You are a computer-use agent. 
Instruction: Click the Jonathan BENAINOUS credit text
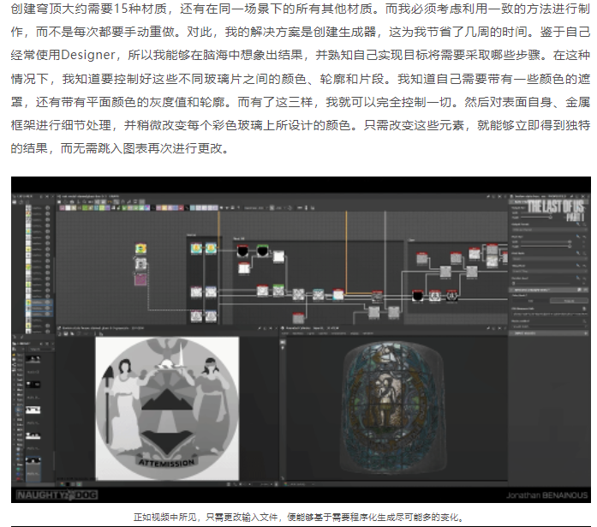click(x=546, y=495)
